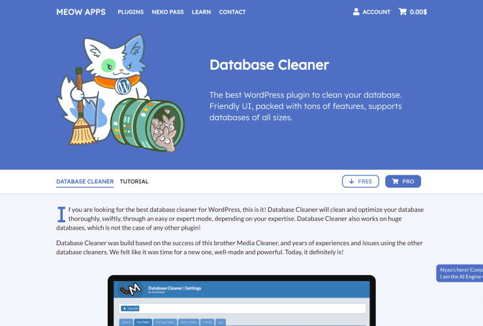Open the Account link
Screen dimensions: 483x326
(x=377, y=12)
